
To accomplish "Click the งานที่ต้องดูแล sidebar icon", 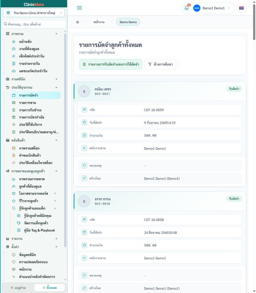I will tap(14, 49).
